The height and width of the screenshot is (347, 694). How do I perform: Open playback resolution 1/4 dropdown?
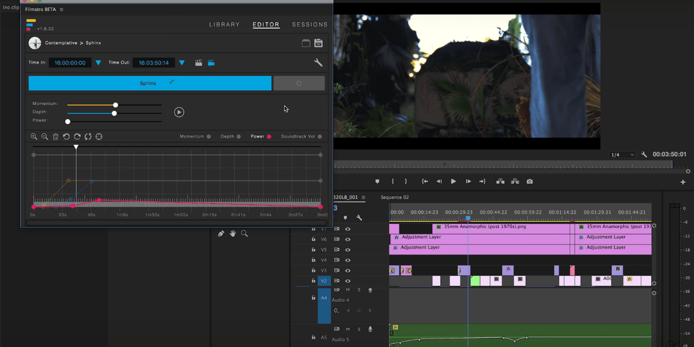(x=622, y=155)
